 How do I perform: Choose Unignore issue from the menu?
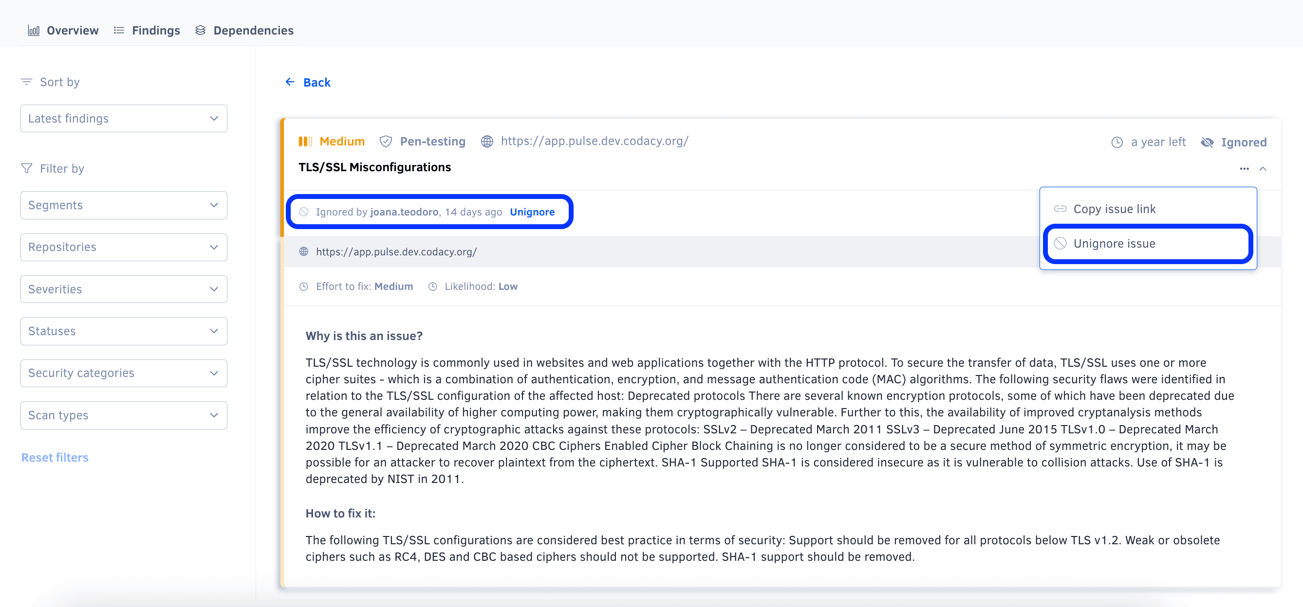click(x=1115, y=244)
